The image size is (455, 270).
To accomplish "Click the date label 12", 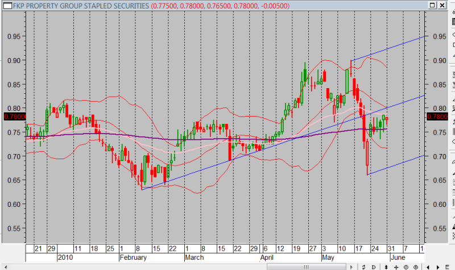I will click(280, 248).
